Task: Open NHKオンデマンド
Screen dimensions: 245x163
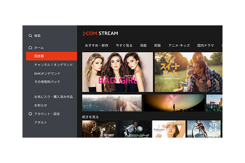Action: [x=47, y=73]
